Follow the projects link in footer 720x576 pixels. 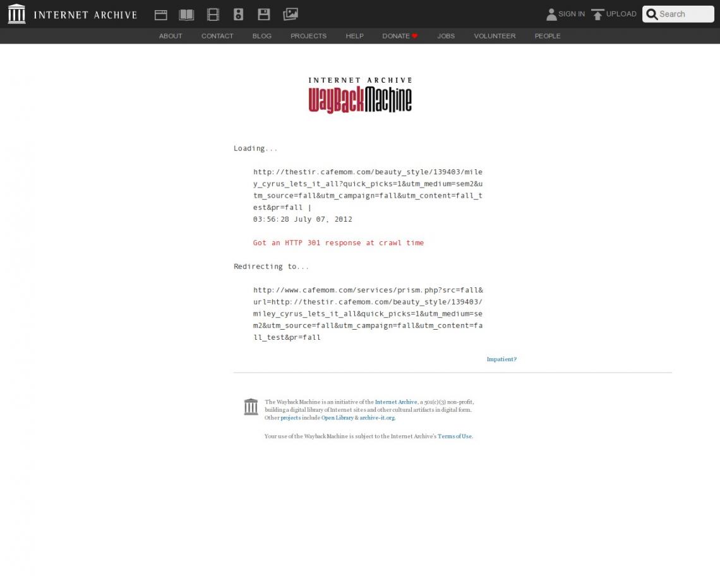(x=291, y=417)
